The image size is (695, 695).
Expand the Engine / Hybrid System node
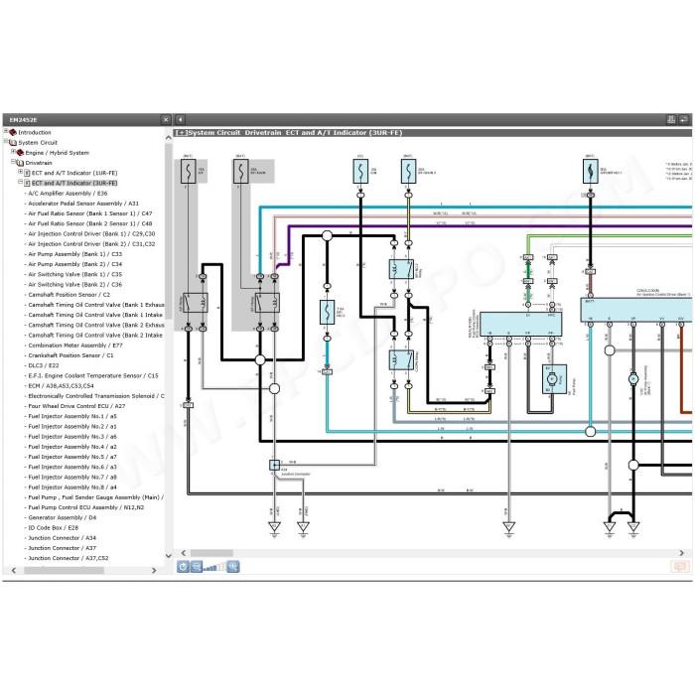click(13, 152)
